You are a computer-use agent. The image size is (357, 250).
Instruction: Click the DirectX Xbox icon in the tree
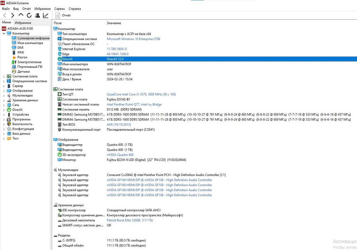pyautogui.click(x=9, y=110)
